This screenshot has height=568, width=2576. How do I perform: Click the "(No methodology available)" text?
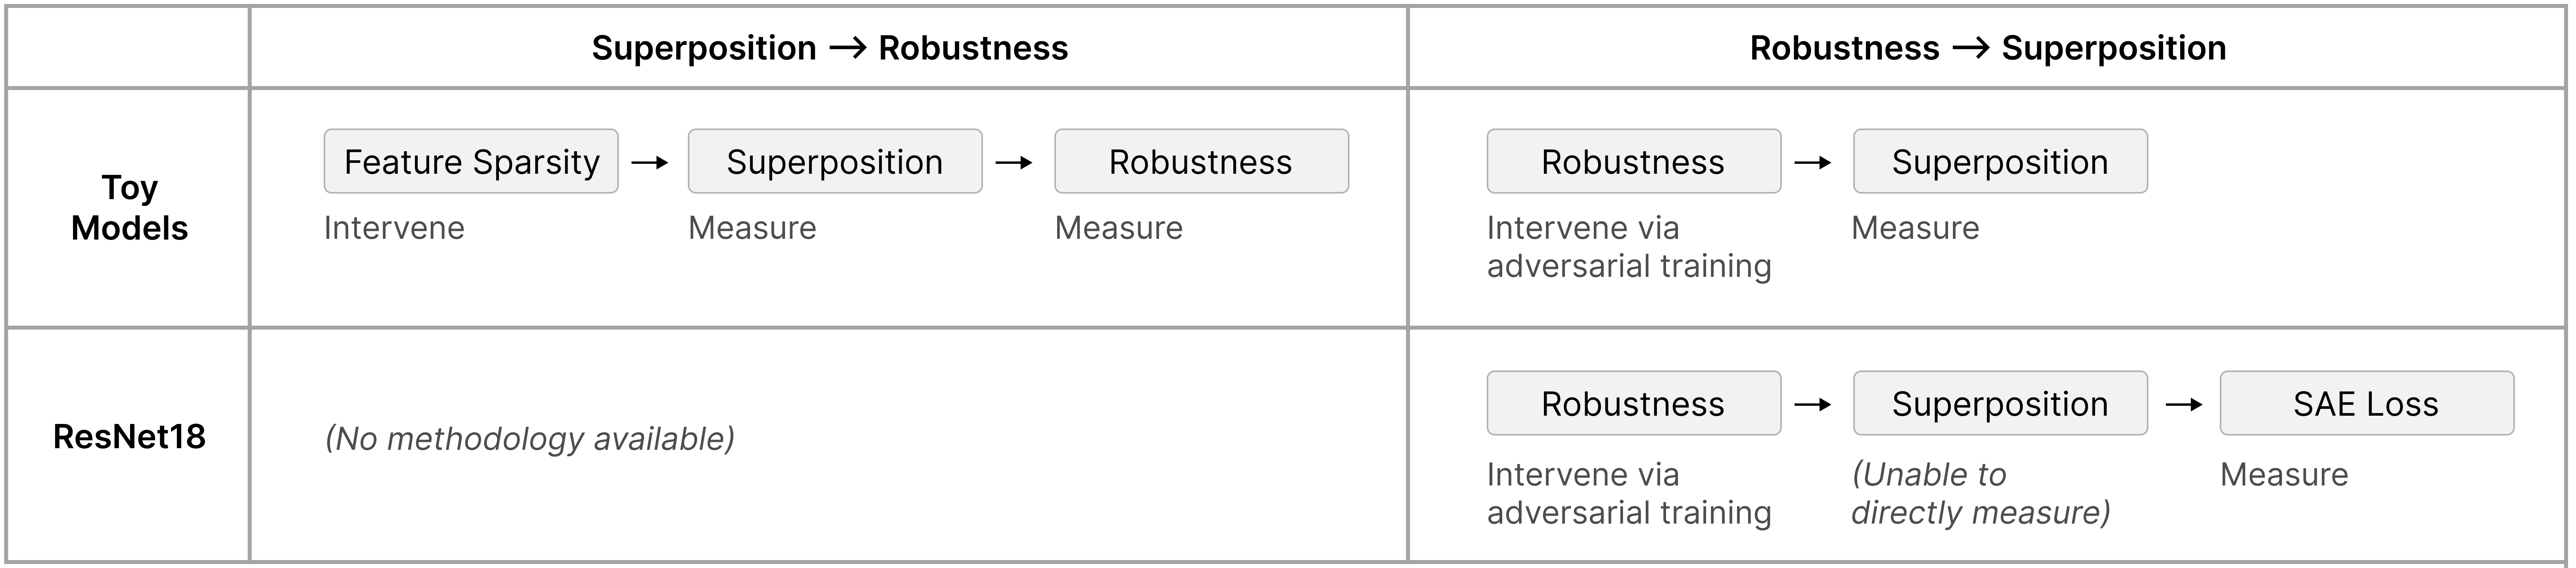point(530,438)
